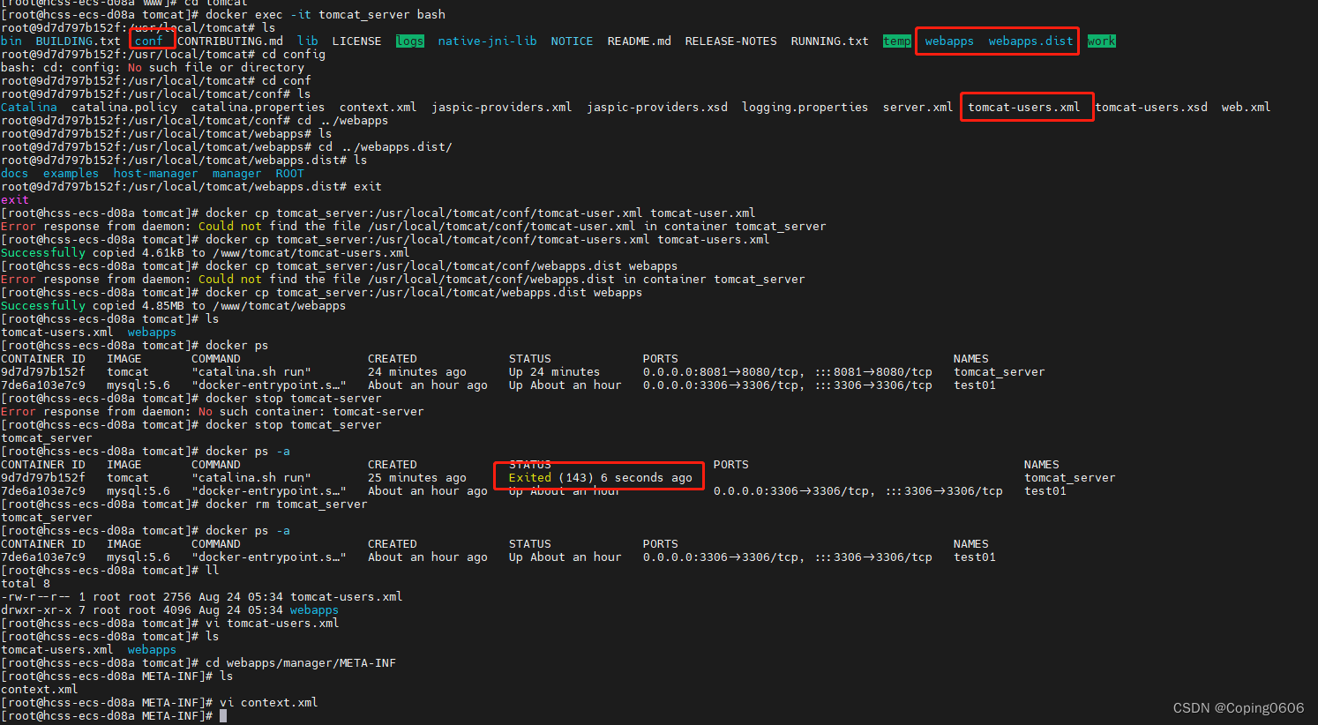Screen dimensions: 1318x725
Task: Click the 'cd webapps/manager/META-INF' command
Action: 300,663
